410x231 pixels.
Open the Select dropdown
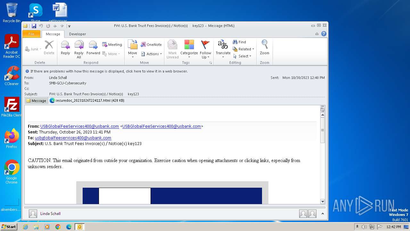pos(242,56)
